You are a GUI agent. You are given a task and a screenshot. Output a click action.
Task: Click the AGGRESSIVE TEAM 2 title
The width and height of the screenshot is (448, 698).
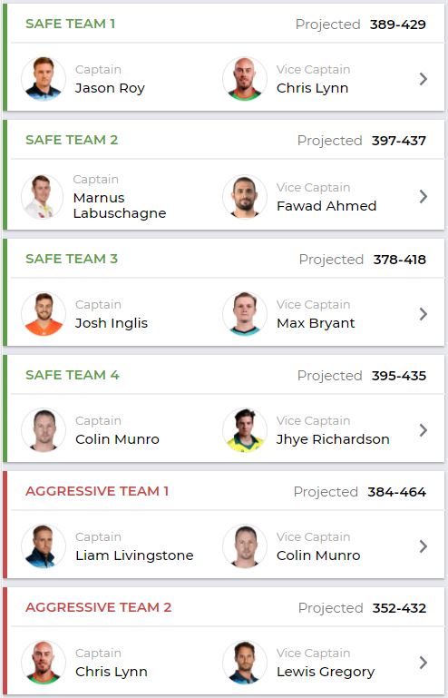[x=98, y=607]
